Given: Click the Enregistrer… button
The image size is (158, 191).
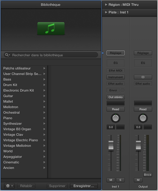Looking at the screenshot, I should [x=84, y=186].
